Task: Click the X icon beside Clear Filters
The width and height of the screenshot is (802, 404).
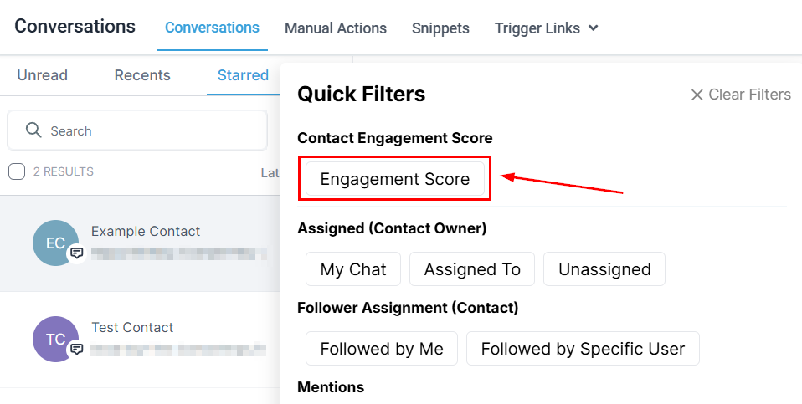Action: tap(697, 95)
